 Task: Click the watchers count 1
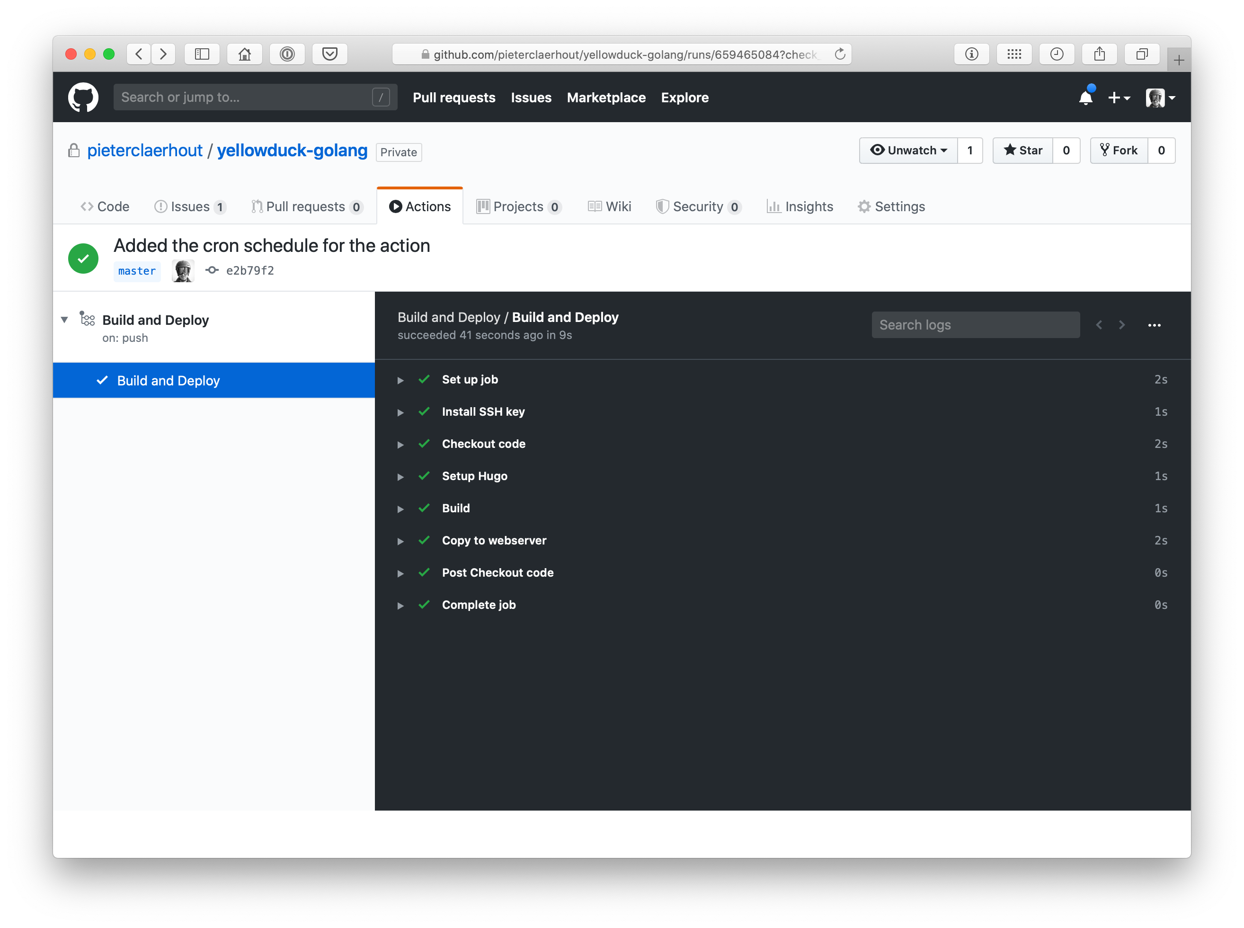coord(970,150)
